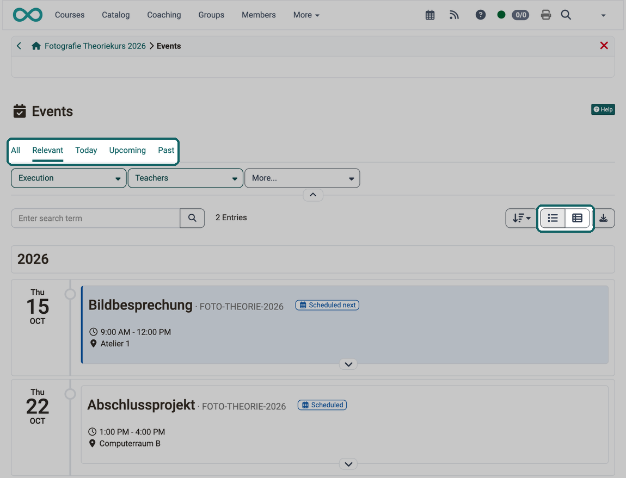The image size is (626, 478).
Task: Switch to list view
Action: [x=553, y=218]
